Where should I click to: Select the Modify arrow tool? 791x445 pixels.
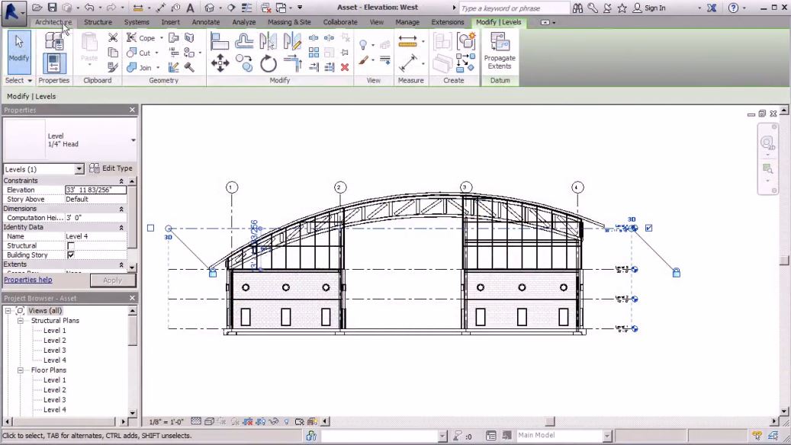coord(19,52)
